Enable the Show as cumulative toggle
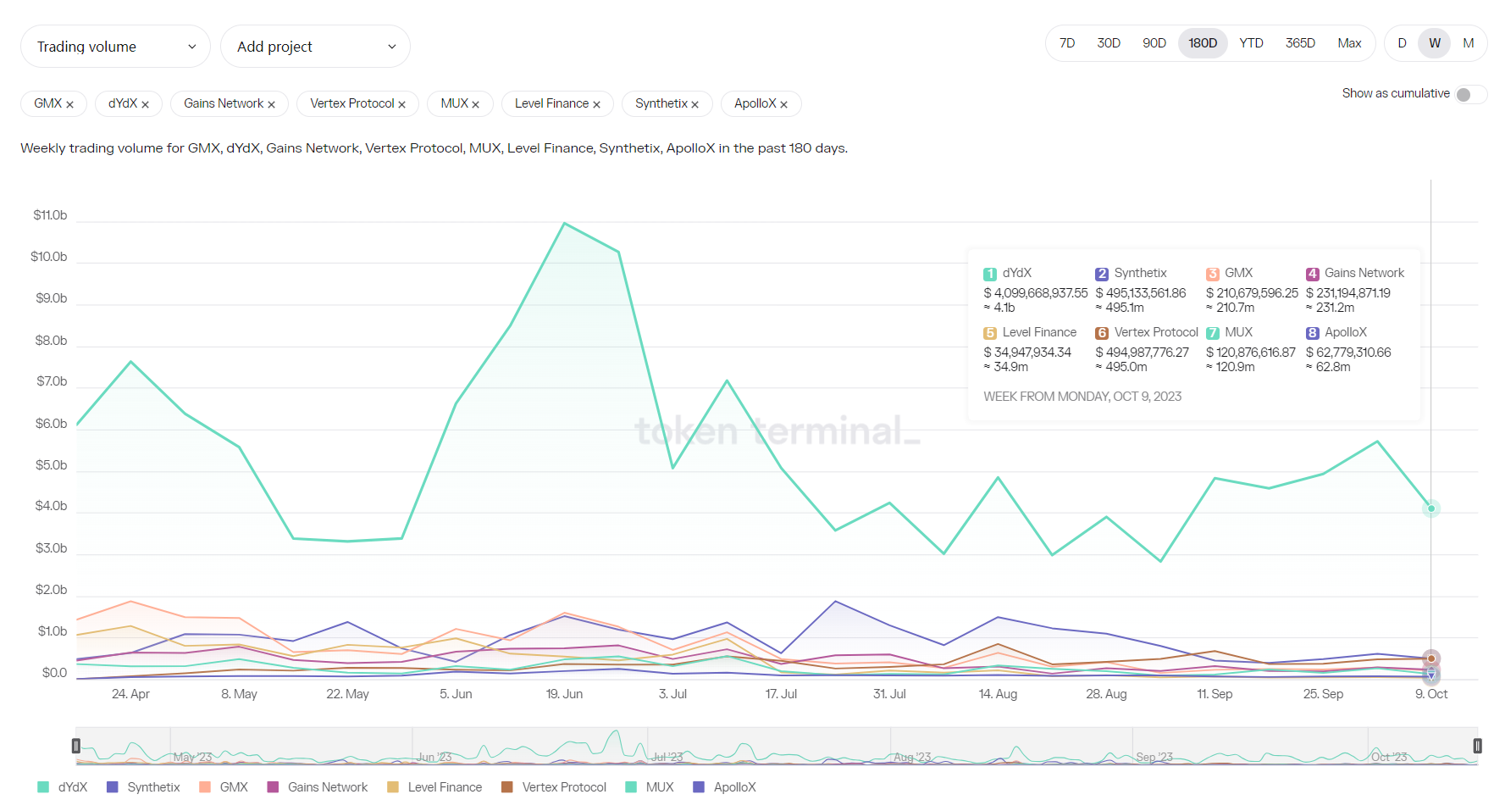The image size is (1494, 811). click(x=1469, y=94)
